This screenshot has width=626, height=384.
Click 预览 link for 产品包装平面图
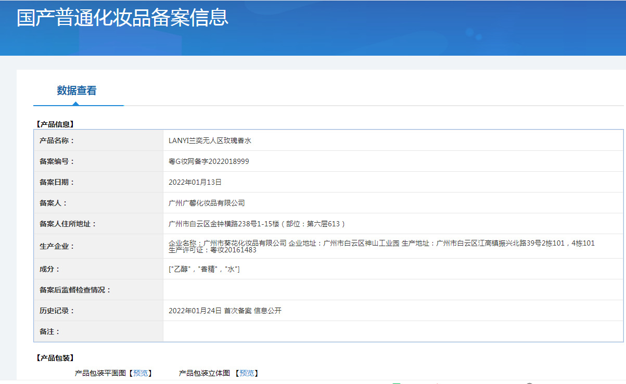(x=140, y=373)
